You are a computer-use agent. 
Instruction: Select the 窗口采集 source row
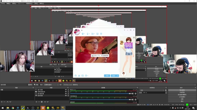click(x=52, y=90)
